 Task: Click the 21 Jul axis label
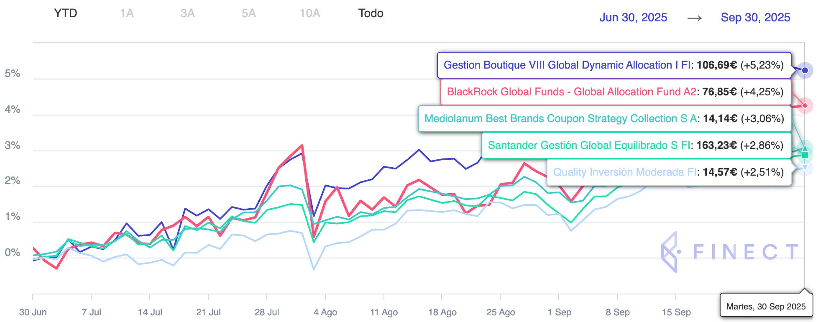point(208,312)
